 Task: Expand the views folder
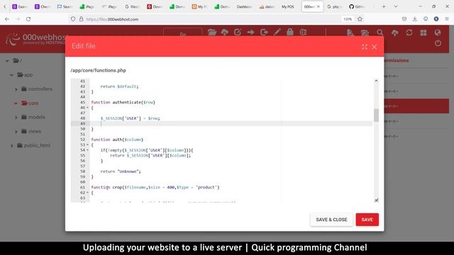point(16,132)
